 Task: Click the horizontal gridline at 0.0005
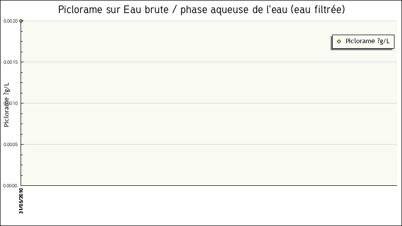(x=201, y=144)
